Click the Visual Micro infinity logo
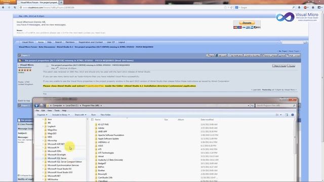Image resolution: width=324 pixels, height=182 pixels. coord(286,17)
